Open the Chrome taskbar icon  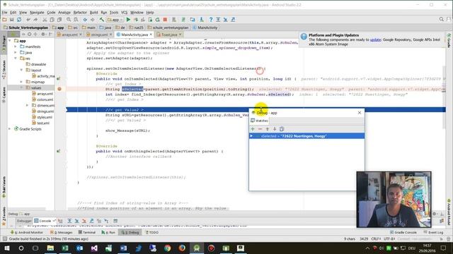point(167,248)
